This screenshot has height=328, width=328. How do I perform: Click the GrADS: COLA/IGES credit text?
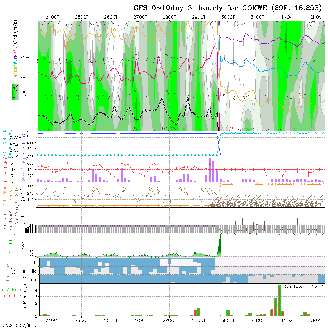pyautogui.click(x=18, y=325)
